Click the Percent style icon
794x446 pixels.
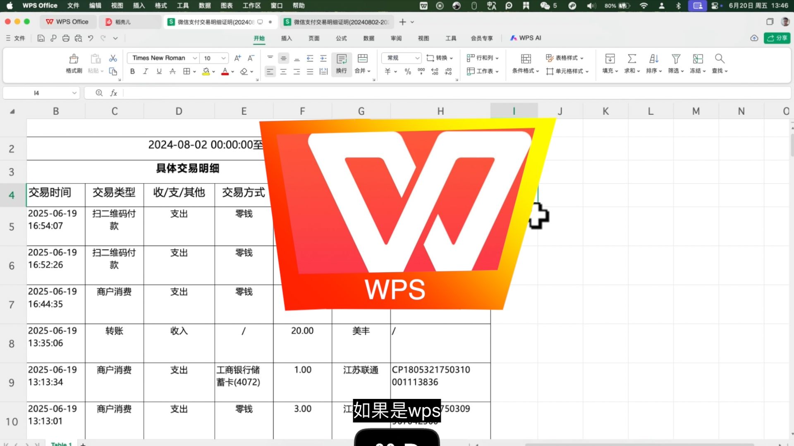pos(408,71)
